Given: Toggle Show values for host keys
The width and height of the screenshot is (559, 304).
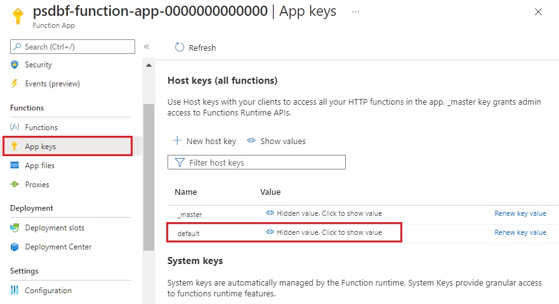Looking at the screenshot, I should [277, 141].
